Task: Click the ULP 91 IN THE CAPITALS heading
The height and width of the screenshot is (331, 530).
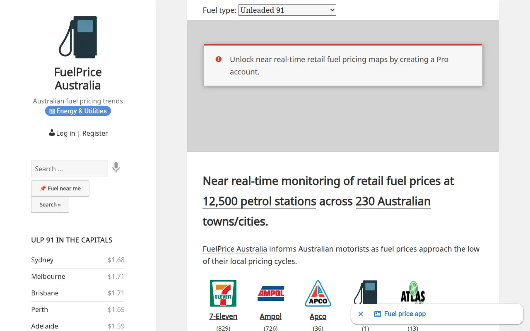Action: (72, 240)
